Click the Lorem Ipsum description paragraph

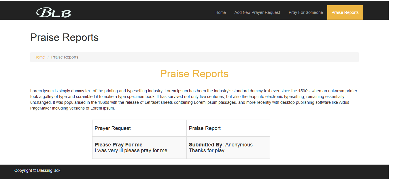[194, 100]
